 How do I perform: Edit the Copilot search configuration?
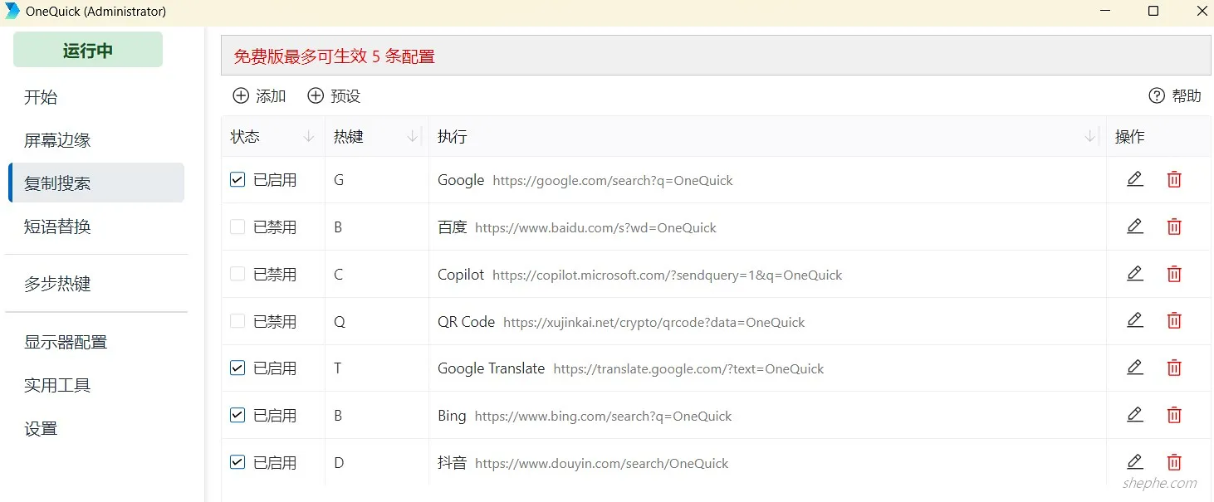click(x=1135, y=274)
